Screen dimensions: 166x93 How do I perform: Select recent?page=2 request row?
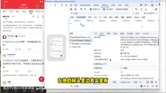81,40
